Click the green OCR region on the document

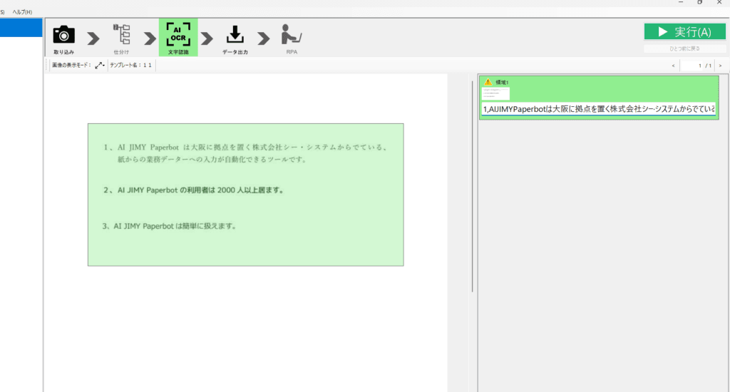click(245, 194)
